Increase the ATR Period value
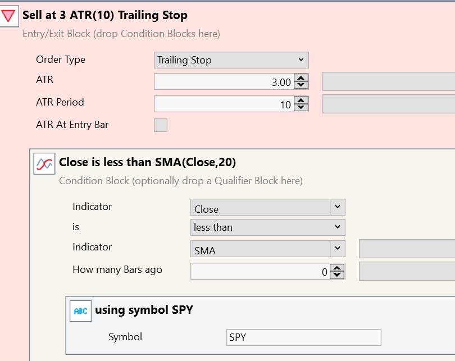This screenshot has width=455, height=361. pos(301,100)
